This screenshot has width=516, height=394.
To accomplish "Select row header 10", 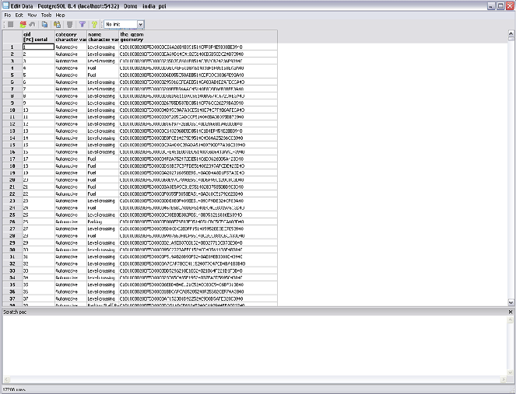I will point(12,110).
